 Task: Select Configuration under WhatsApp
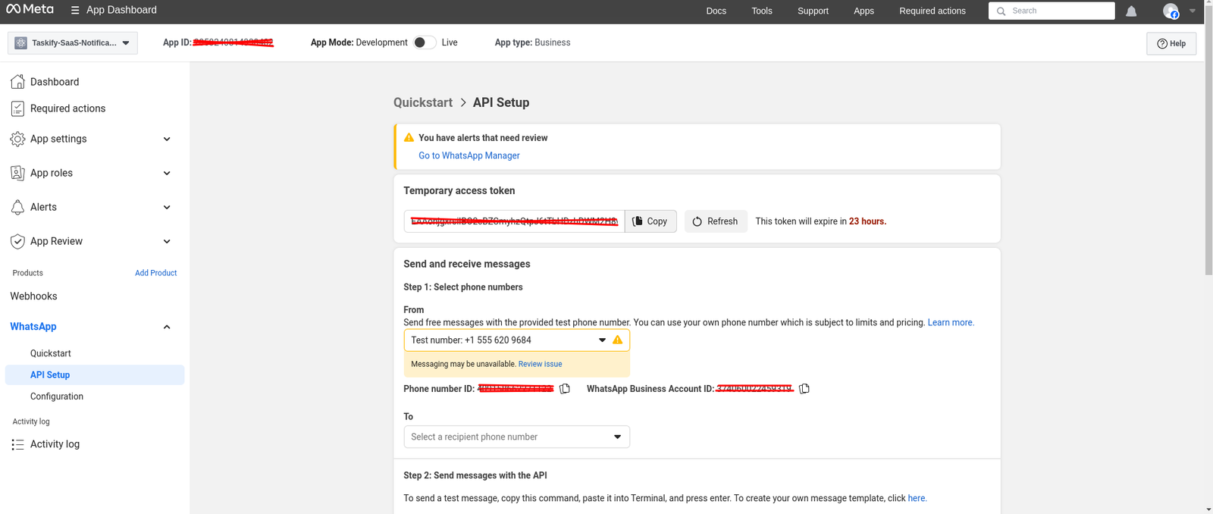[x=57, y=396]
